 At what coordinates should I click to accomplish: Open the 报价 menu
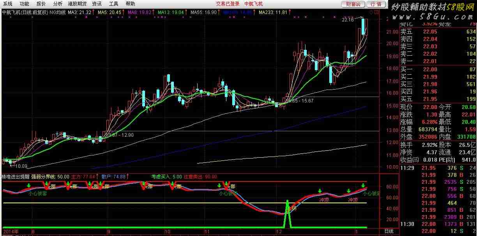pyautogui.click(x=41, y=4)
